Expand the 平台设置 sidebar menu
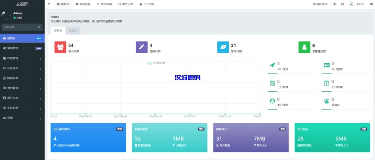The height and width of the screenshot is (160, 375). tap(22, 108)
